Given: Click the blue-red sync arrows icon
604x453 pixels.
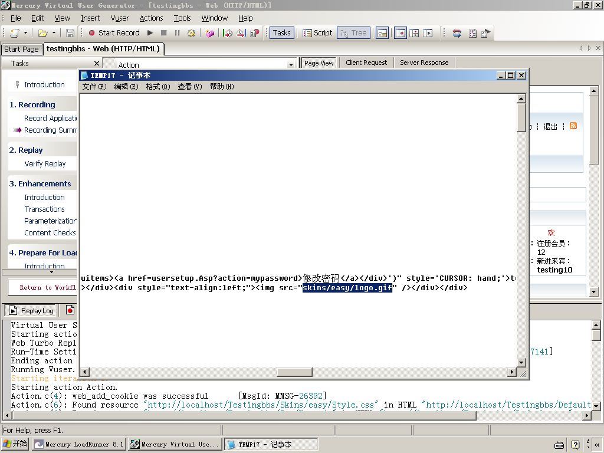Looking at the screenshot, I should [457, 33].
